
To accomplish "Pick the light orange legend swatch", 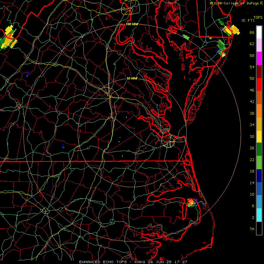I will coord(259,111).
